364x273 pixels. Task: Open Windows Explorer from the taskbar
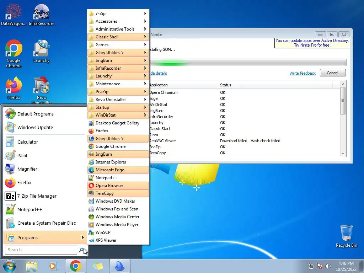pyautogui.click(x=32, y=266)
